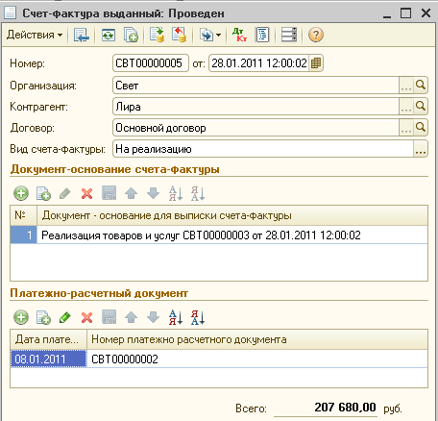Sort descending in Платежно-расчетный документ table
This screenshot has height=421, width=438.
(x=198, y=317)
